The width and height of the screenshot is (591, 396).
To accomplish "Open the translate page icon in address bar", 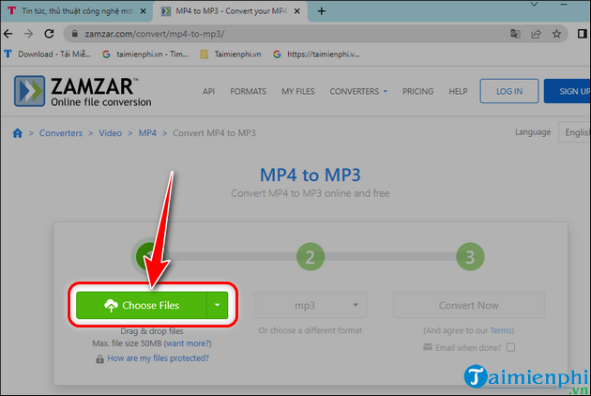I will 515,34.
